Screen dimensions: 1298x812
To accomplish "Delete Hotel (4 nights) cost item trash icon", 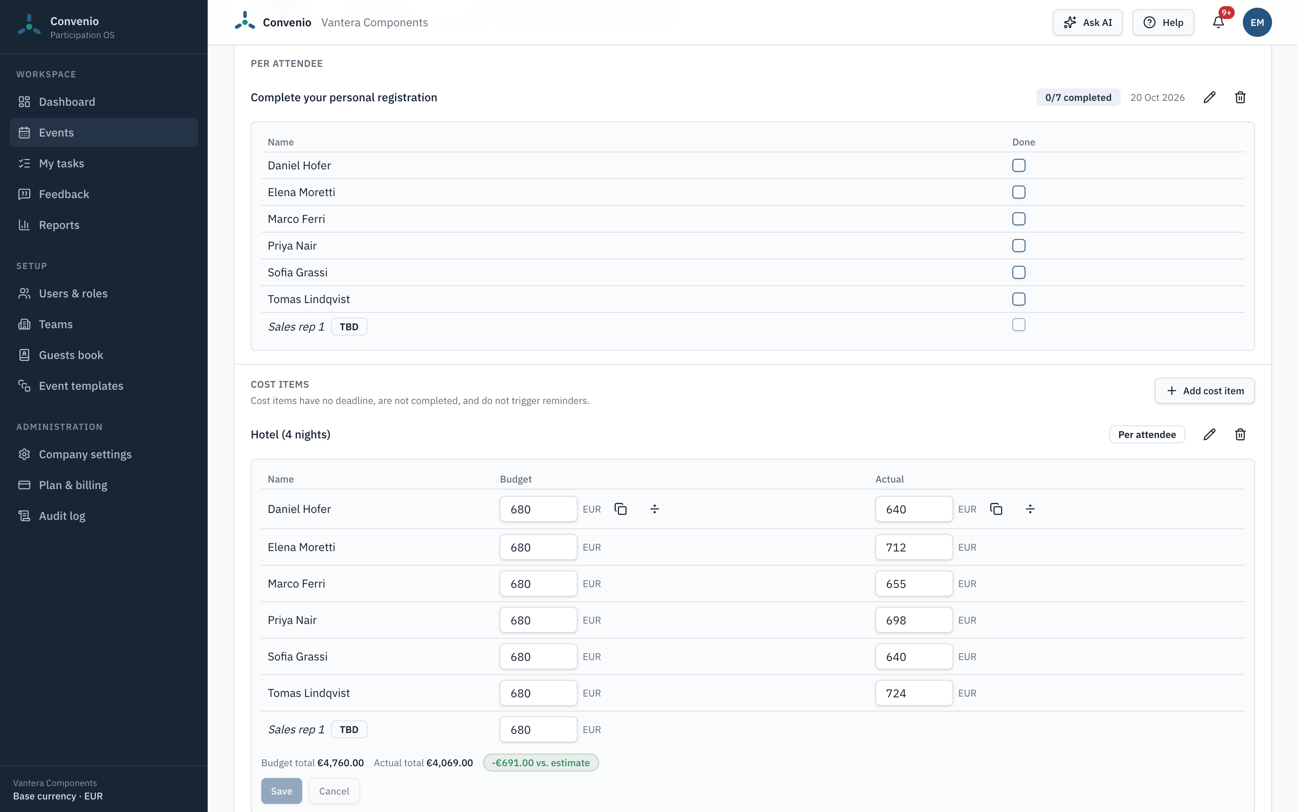I will coord(1240,434).
